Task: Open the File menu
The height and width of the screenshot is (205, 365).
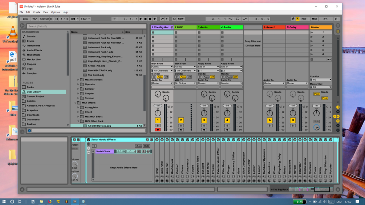Action: (x=21, y=12)
